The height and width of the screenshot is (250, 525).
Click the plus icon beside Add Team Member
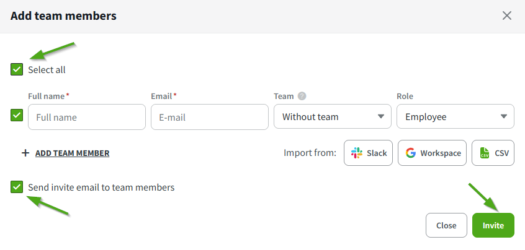[x=25, y=153]
